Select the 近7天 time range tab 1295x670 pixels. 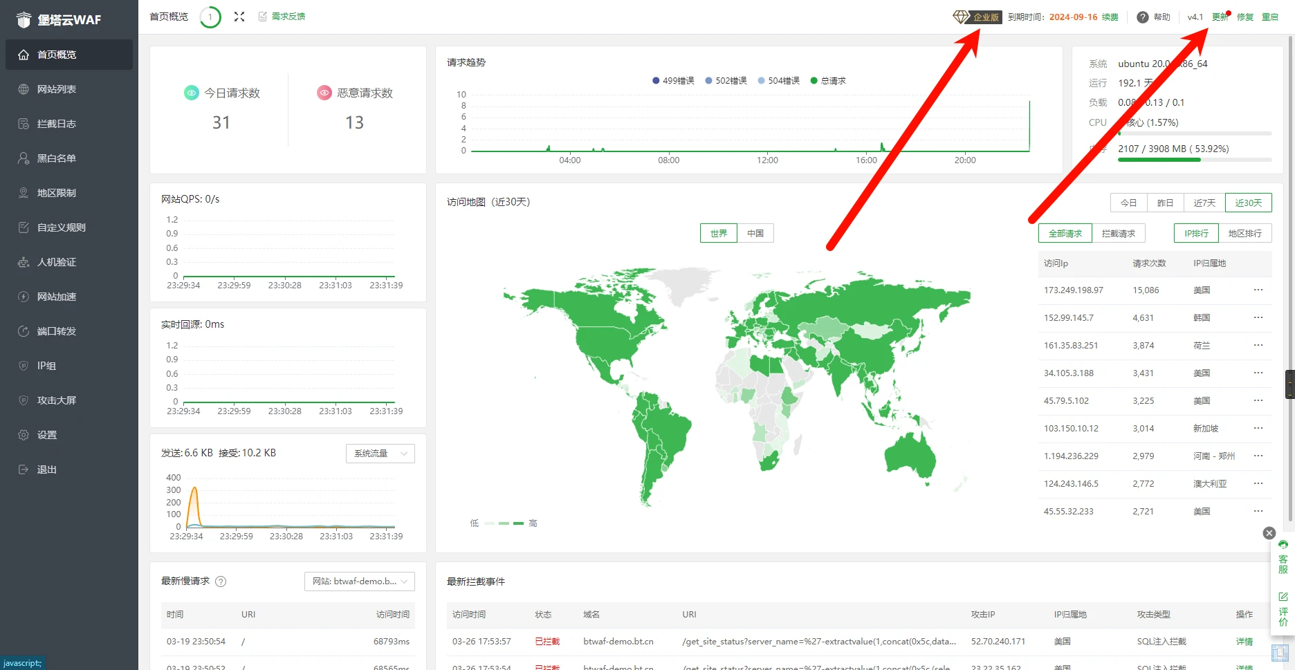pyautogui.click(x=1204, y=203)
